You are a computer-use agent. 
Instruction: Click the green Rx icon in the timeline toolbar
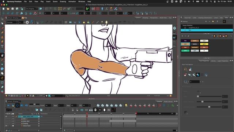pos(173,106)
